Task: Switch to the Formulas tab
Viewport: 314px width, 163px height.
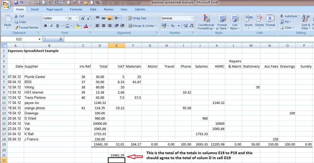Action: tap(76, 9)
